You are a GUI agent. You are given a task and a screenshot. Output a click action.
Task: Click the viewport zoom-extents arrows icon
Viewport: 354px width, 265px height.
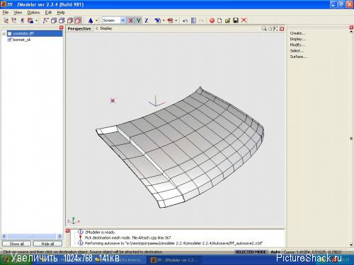(x=275, y=29)
